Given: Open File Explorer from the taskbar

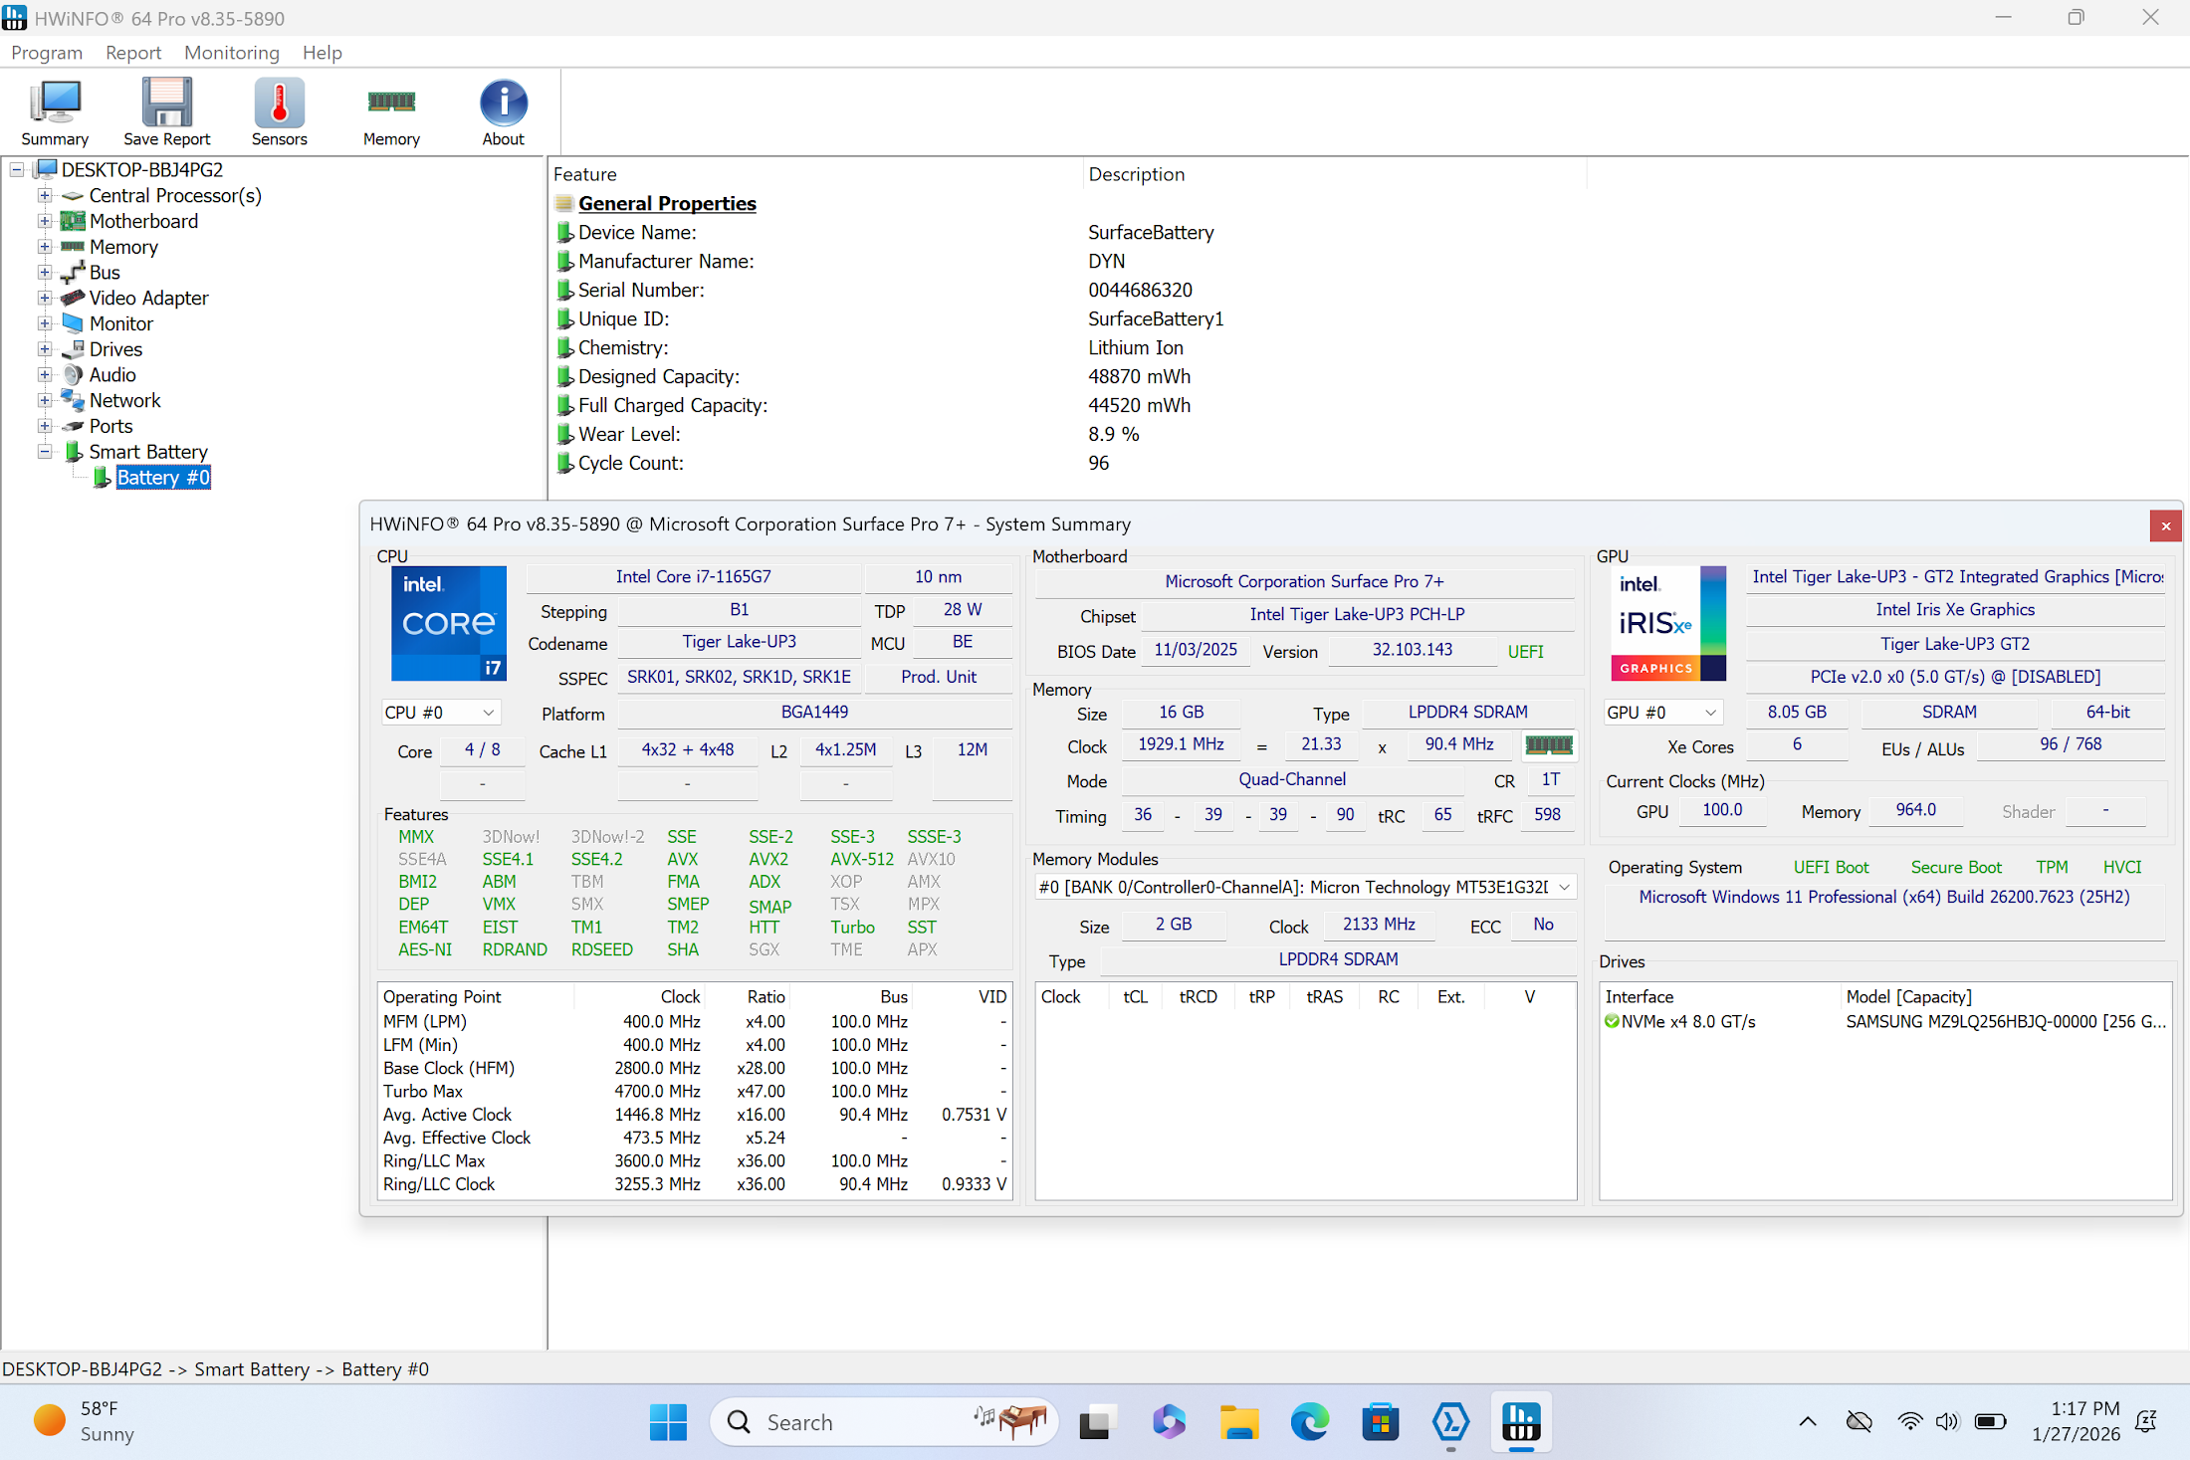Looking at the screenshot, I should click(1239, 1421).
